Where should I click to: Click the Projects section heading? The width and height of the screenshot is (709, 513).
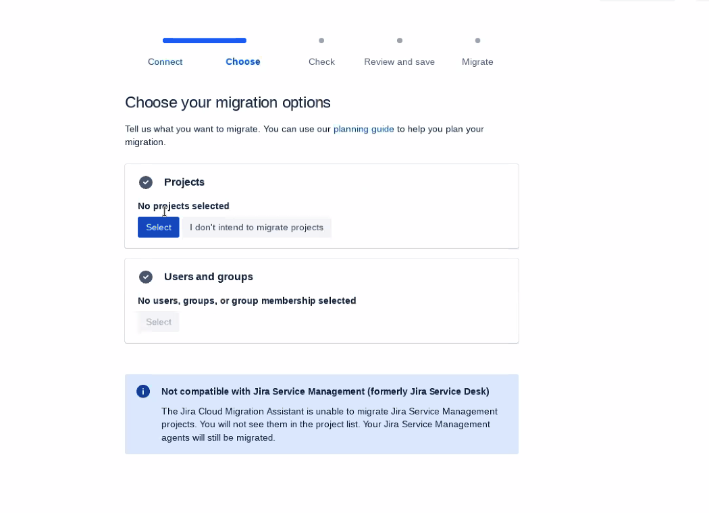click(184, 182)
